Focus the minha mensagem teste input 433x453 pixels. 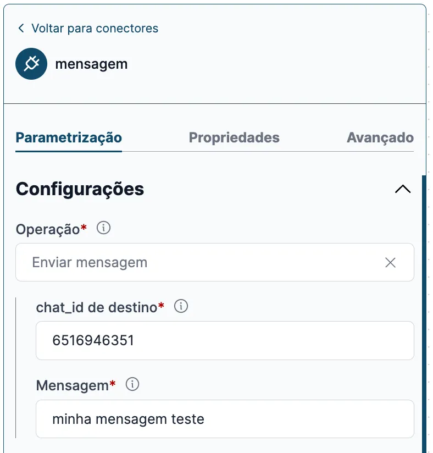225,419
